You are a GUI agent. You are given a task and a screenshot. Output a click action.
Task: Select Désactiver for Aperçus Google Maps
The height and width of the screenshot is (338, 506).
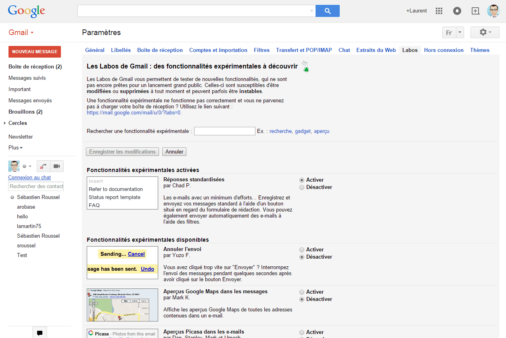302,299
